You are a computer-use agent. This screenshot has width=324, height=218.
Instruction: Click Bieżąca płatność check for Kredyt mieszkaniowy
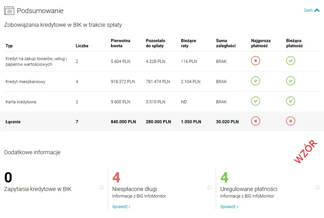tap(290, 81)
